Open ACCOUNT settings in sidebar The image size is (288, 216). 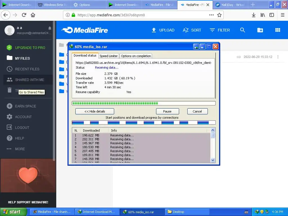click(19, 117)
